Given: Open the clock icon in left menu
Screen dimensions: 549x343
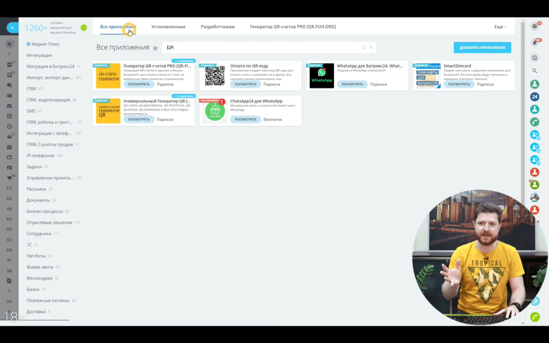Looking at the screenshot, I should point(10,126).
